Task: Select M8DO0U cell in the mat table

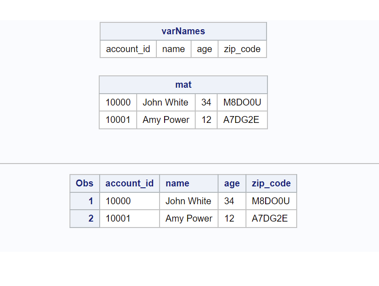Action: coord(242,102)
